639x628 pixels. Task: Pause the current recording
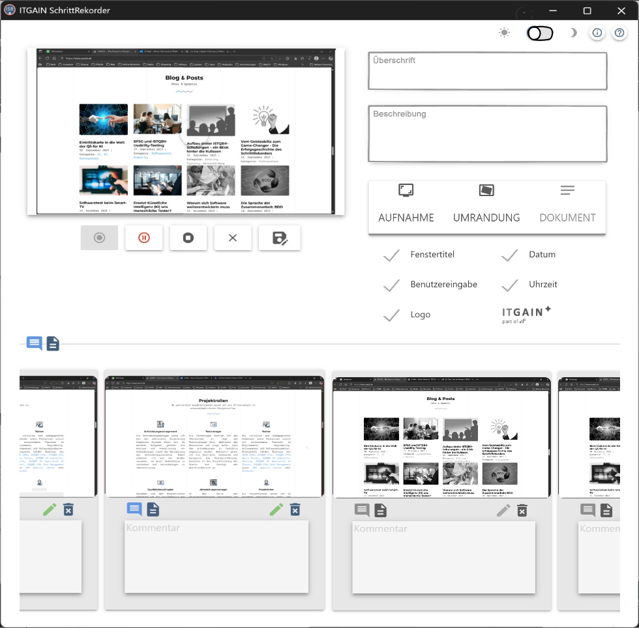pos(144,238)
